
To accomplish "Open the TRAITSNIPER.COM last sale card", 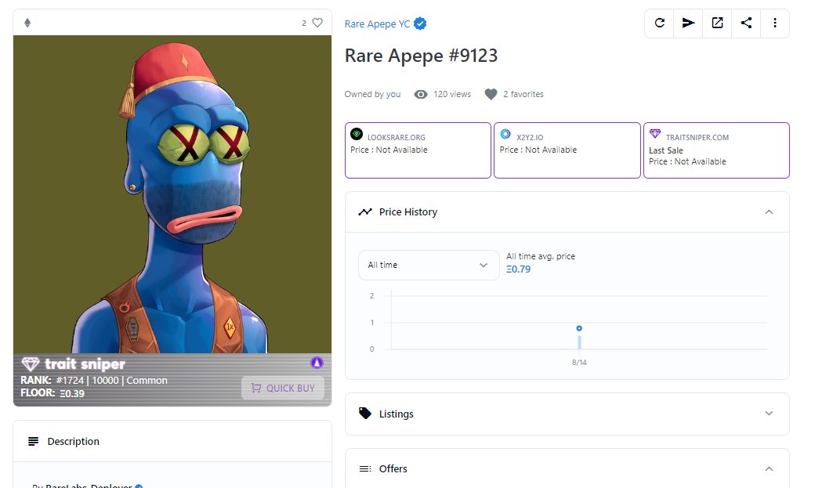I will tap(716, 150).
